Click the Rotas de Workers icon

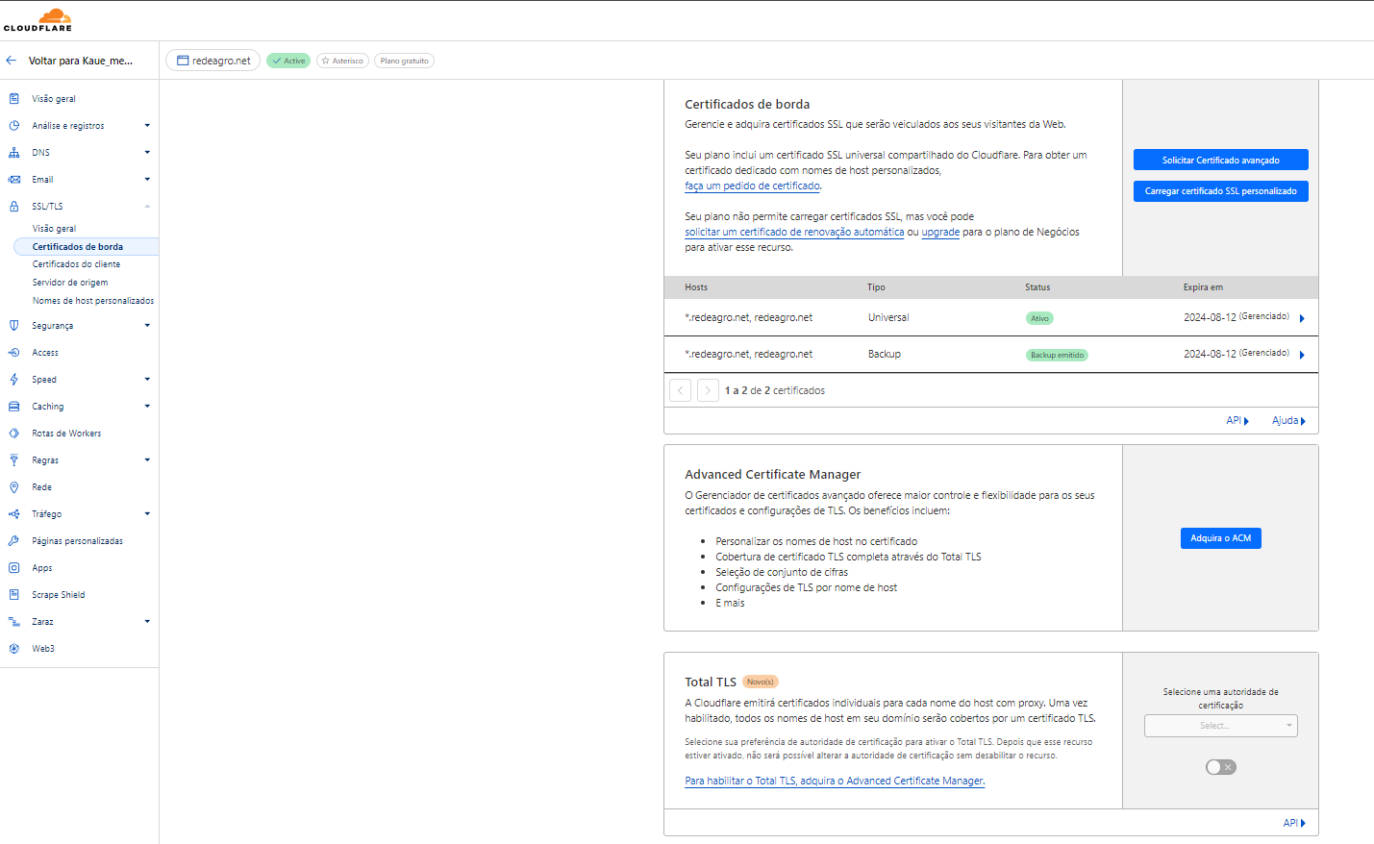point(13,434)
